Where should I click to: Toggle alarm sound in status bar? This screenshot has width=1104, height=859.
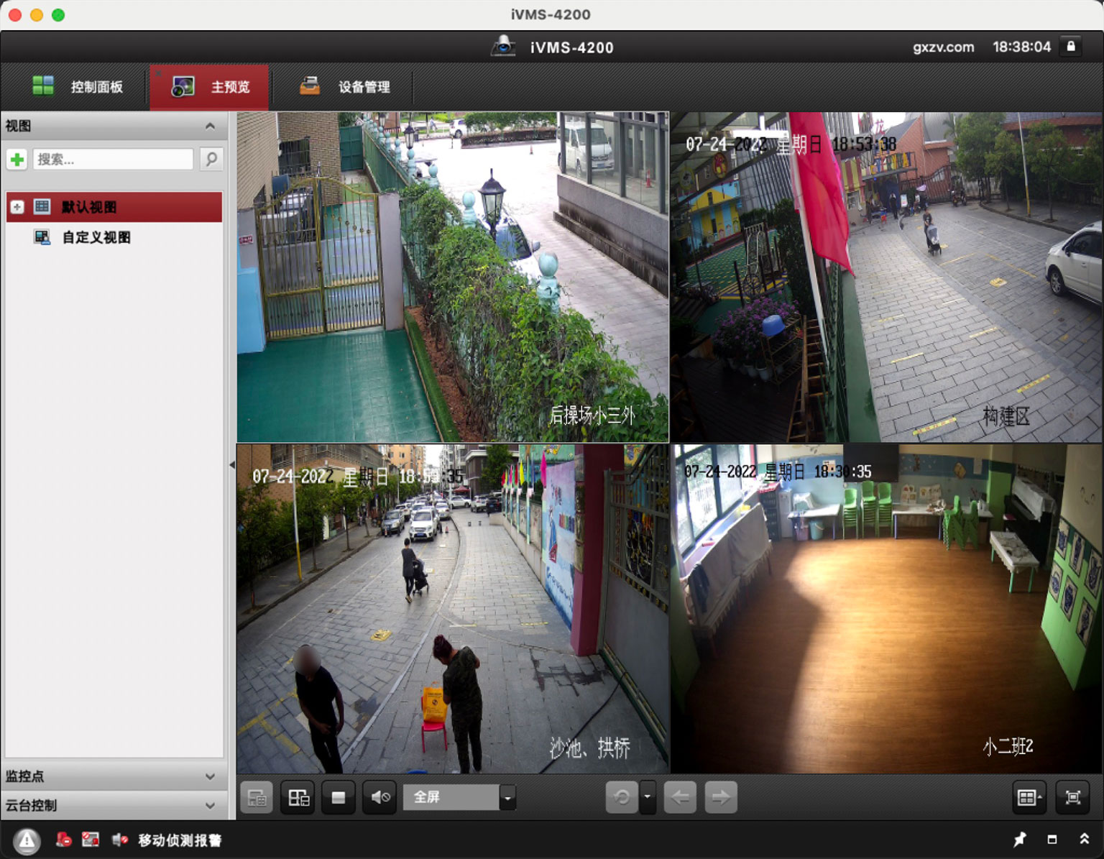pos(119,840)
